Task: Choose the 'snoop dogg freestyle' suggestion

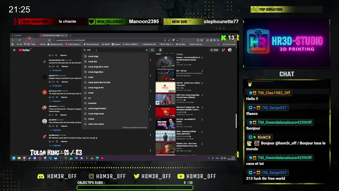Action: coord(115,108)
